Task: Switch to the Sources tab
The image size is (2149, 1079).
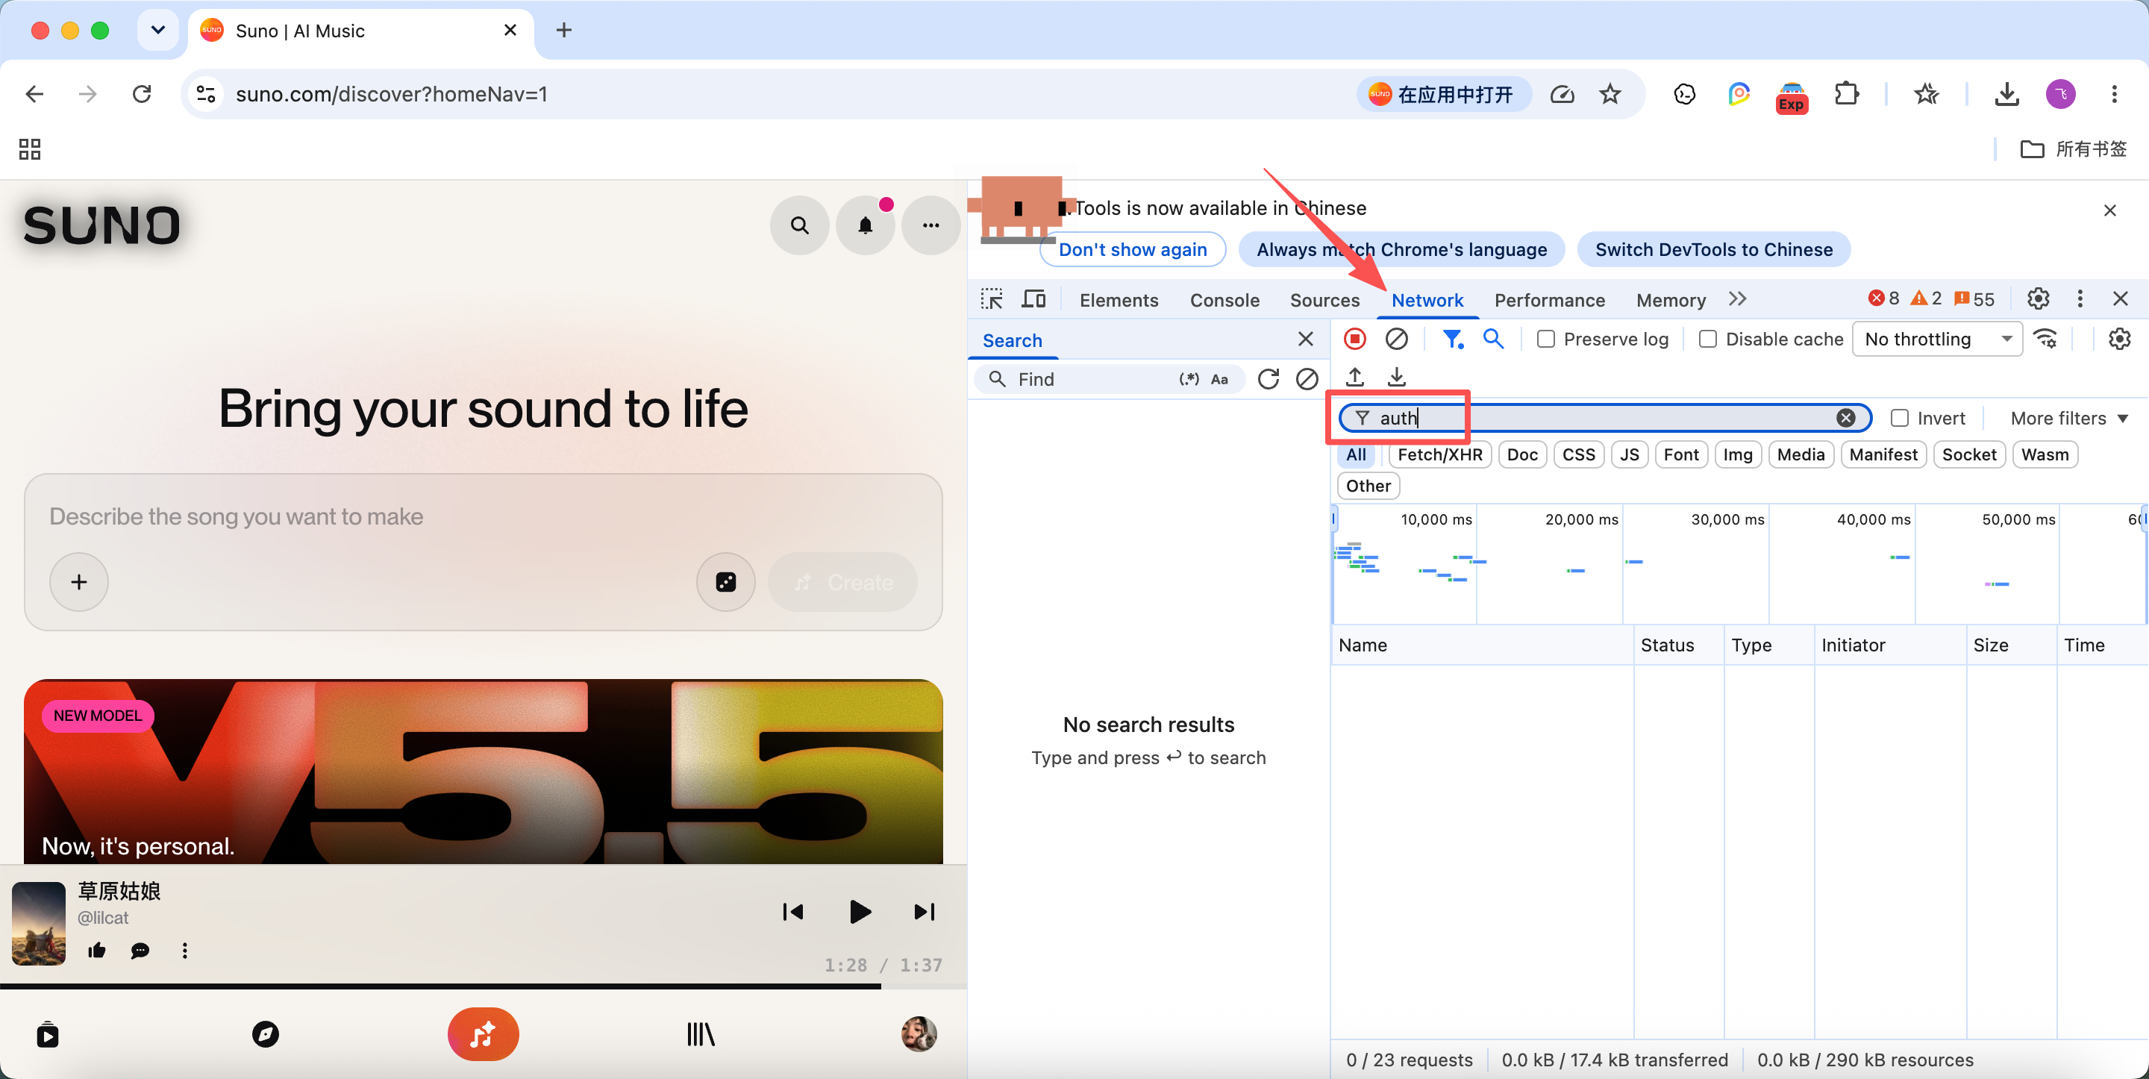Action: 1324,299
